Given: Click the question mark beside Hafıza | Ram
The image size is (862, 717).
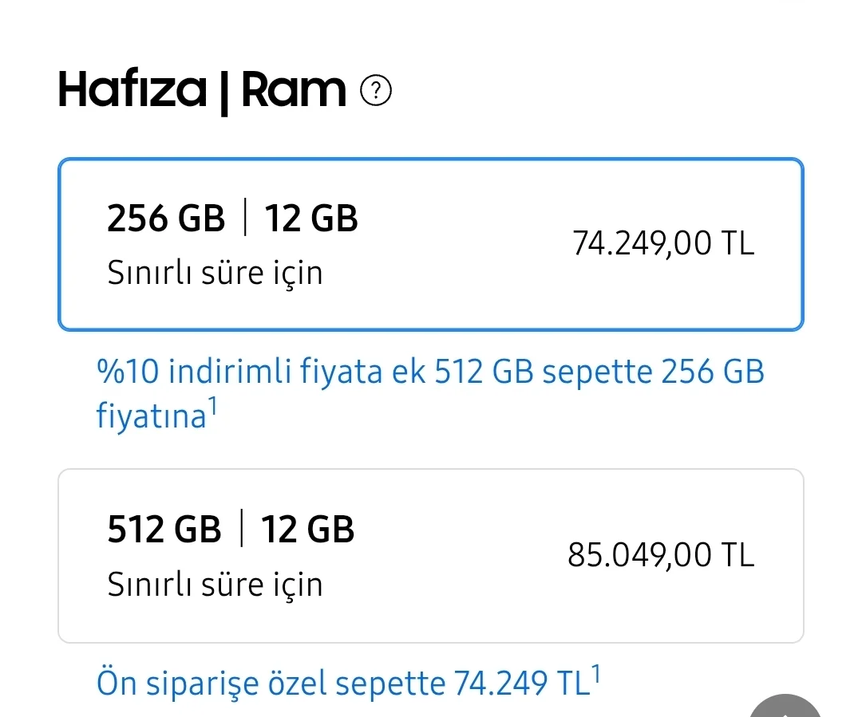Looking at the screenshot, I should pos(375,90).
